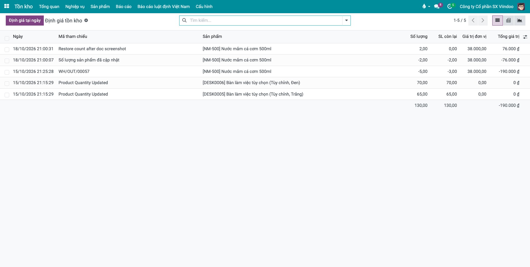Open Báo cáo luật định Việt Nam menu

click(164, 6)
